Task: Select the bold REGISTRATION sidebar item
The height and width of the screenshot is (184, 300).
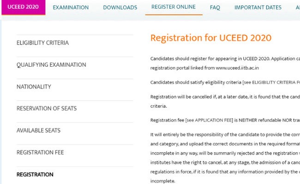Action: pyautogui.click(x=35, y=175)
